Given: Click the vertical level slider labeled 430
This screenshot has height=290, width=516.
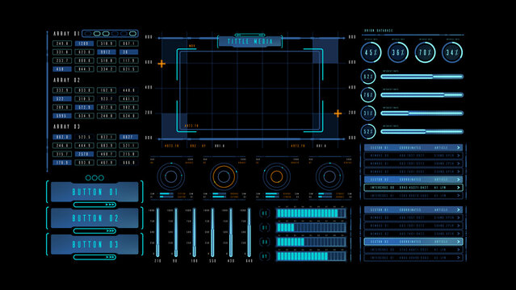Looking at the screenshot, I should tap(231, 232).
